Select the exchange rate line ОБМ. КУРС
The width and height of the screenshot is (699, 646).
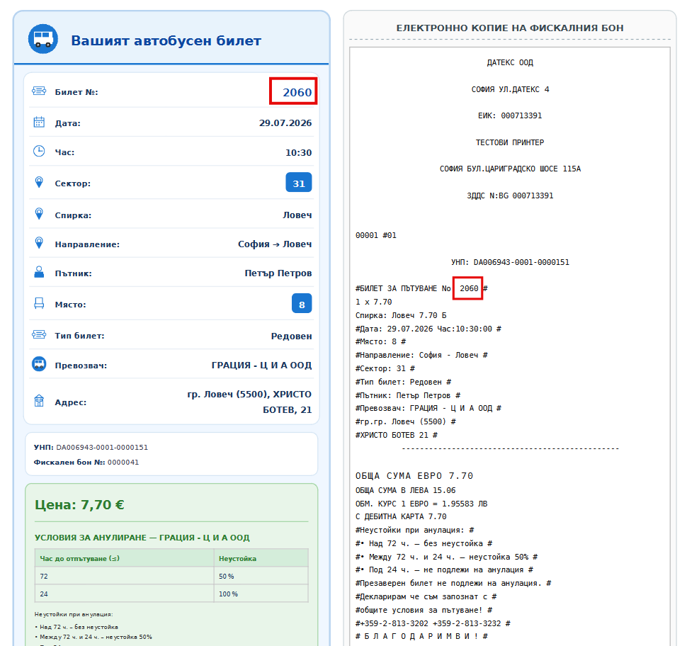tap(421, 504)
